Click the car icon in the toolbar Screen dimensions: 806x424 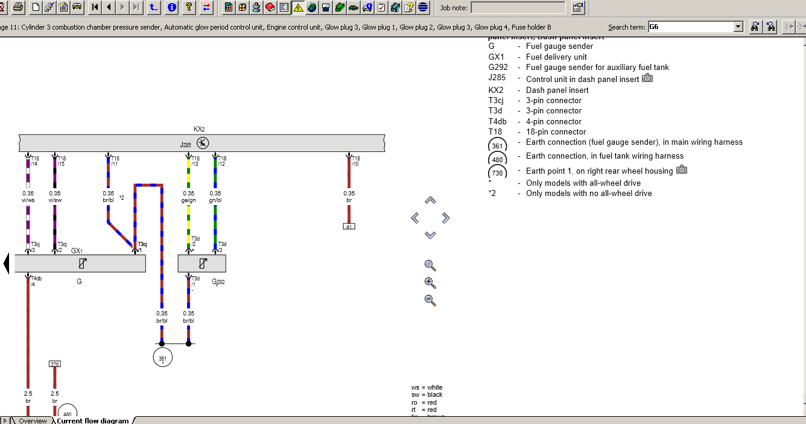77,7
